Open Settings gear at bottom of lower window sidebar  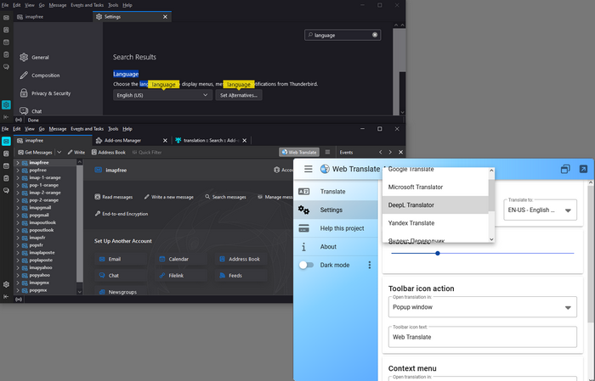(6, 284)
